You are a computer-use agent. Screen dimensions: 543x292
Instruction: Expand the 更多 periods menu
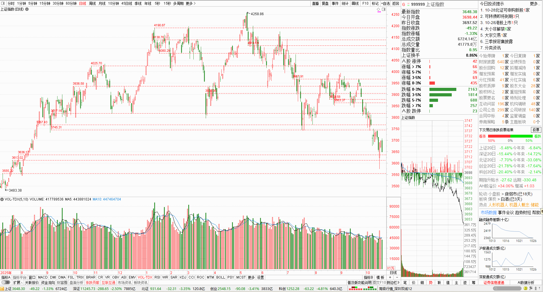click(x=191, y=3)
